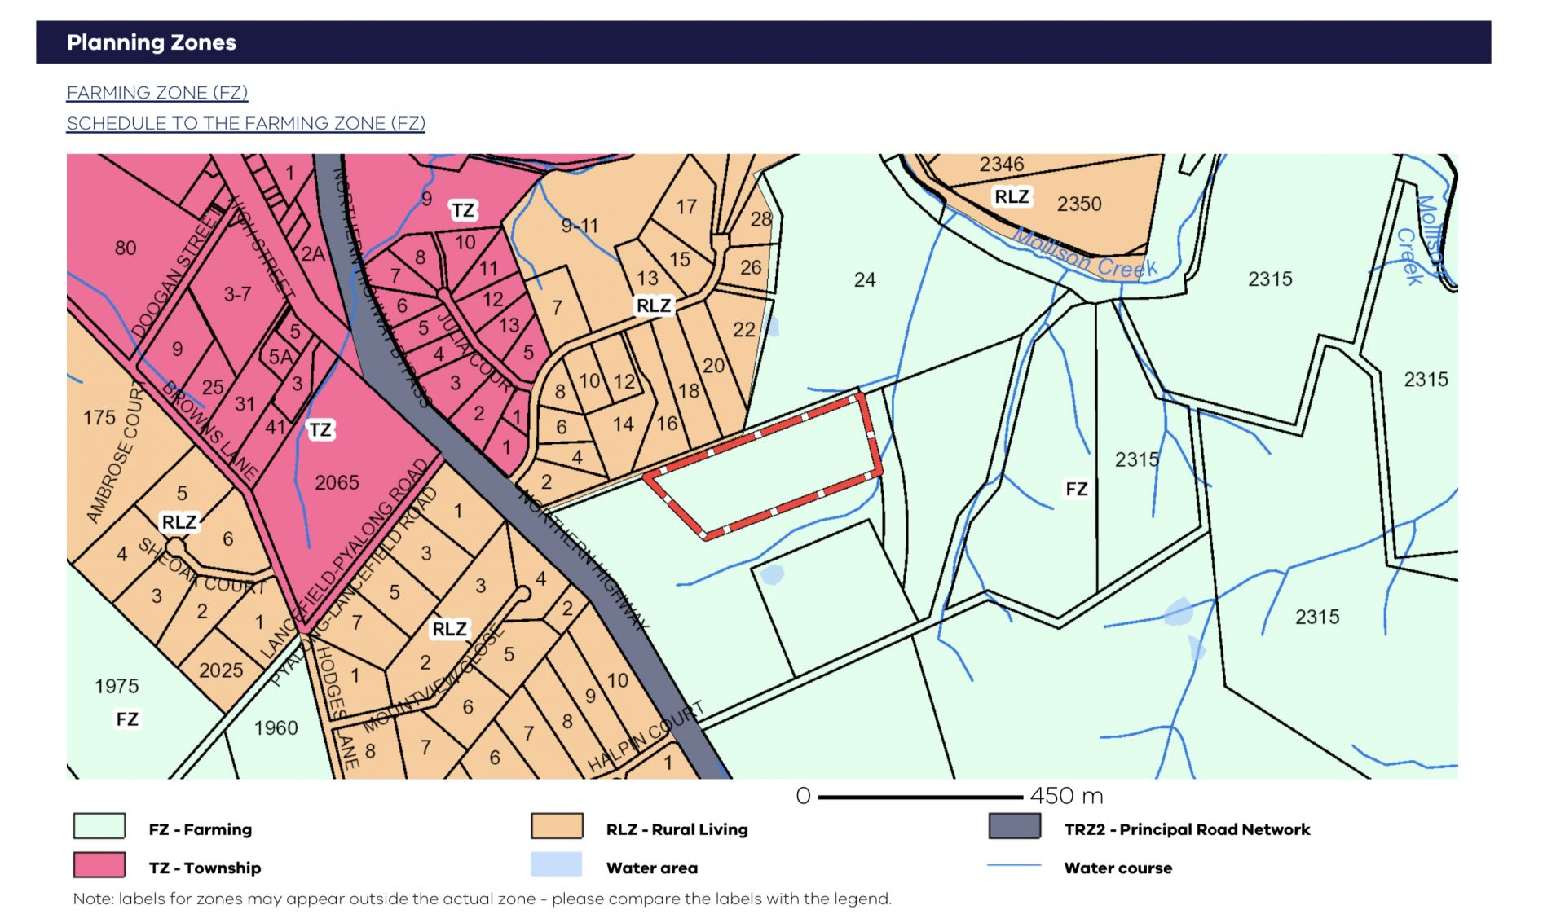Click the Water course legend line
Screen dimensions: 1565x923
(1015, 865)
